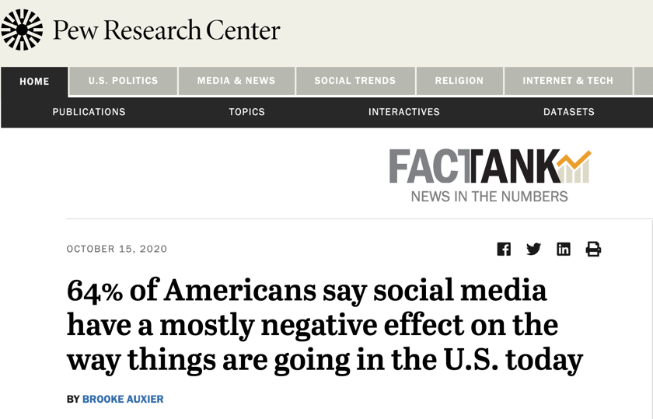The width and height of the screenshot is (653, 419).
Task: Navigate to the Internet & Tech tab
Action: coord(567,81)
